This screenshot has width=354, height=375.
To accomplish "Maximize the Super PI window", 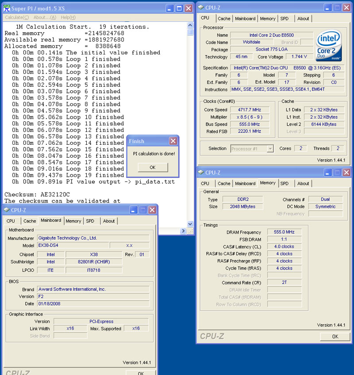I will coord(179,8).
